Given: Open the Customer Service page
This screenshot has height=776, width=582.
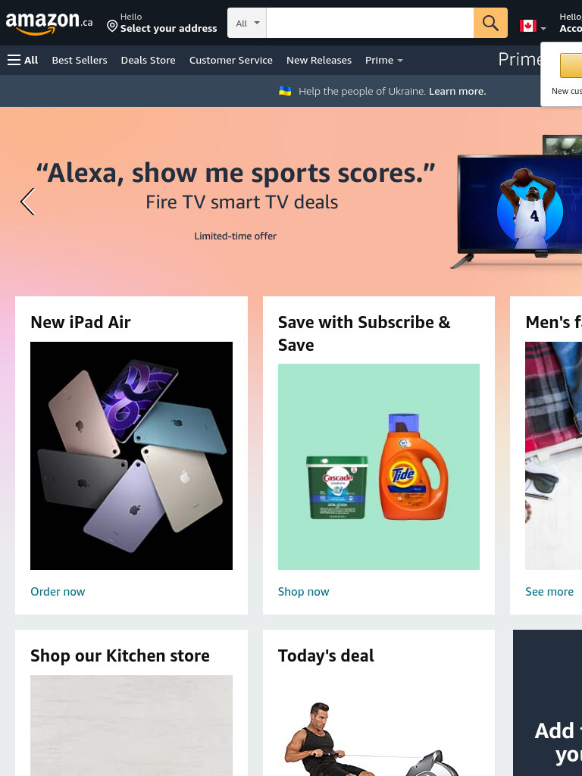Looking at the screenshot, I should coord(230,60).
